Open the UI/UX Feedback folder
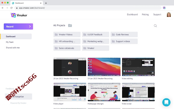The image size is (174, 109). (95, 35)
